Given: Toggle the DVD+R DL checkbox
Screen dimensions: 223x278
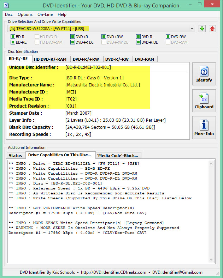Looking at the screenshot, I should pyautogui.click(x=72, y=42).
